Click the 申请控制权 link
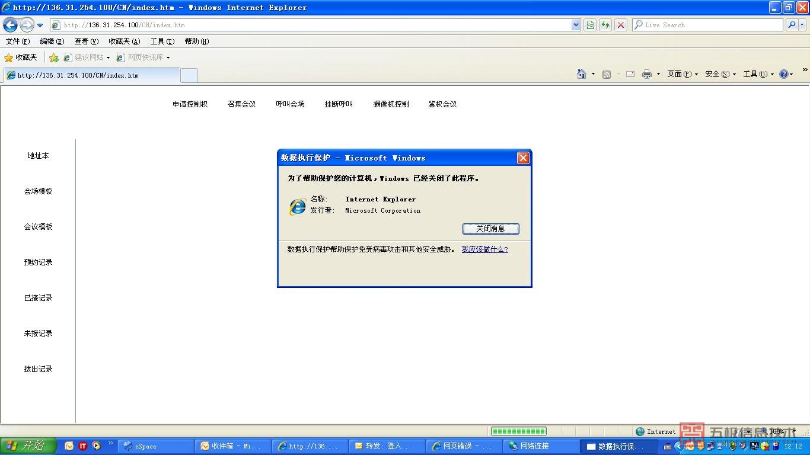This screenshot has height=455, width=810. (x=190, y=104)
